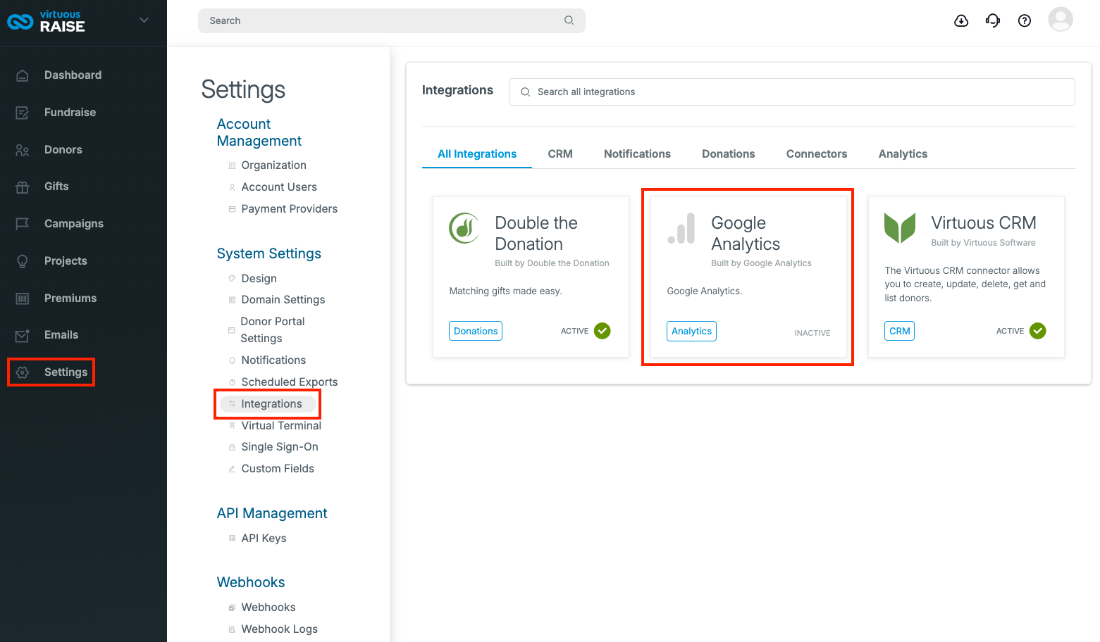Open the Virtuous CRM card title

coord(984,223)
